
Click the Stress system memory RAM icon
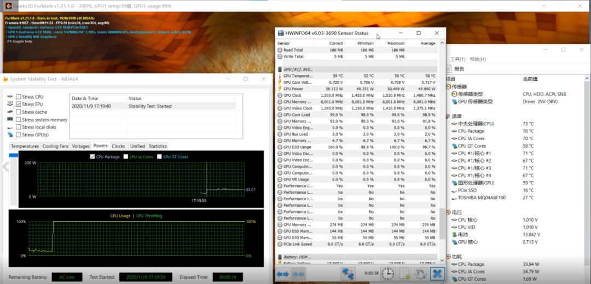click(10, 119)
